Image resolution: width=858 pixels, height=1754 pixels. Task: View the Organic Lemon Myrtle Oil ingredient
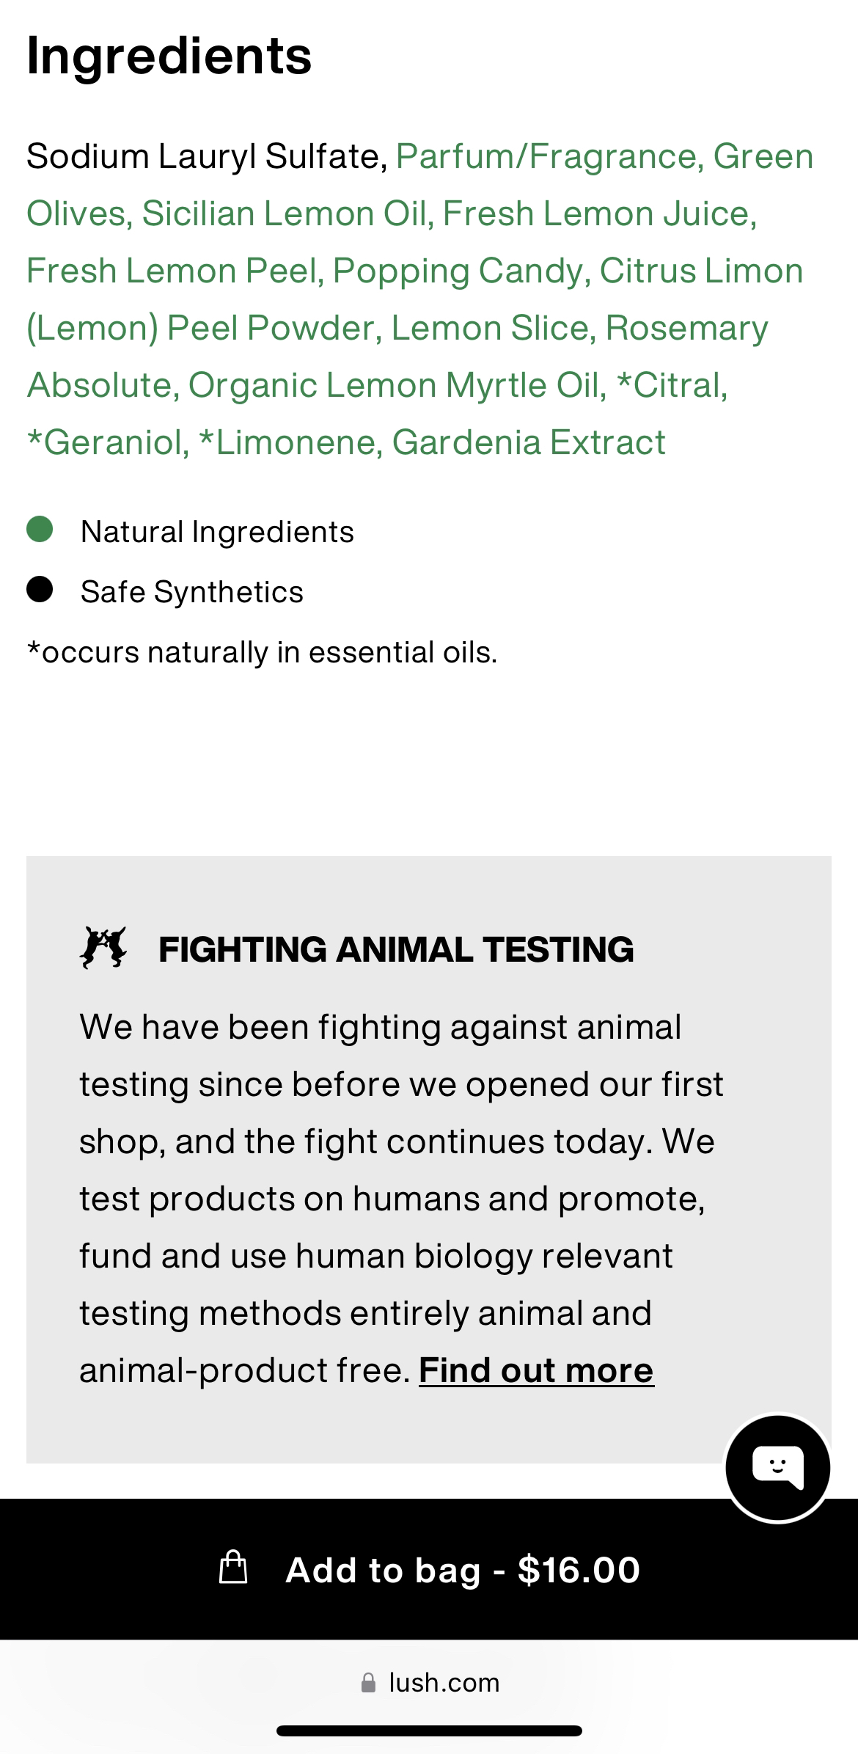point(397,385)
